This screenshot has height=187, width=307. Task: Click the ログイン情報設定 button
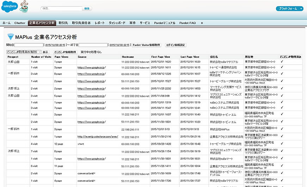click(x=176, y=45)
